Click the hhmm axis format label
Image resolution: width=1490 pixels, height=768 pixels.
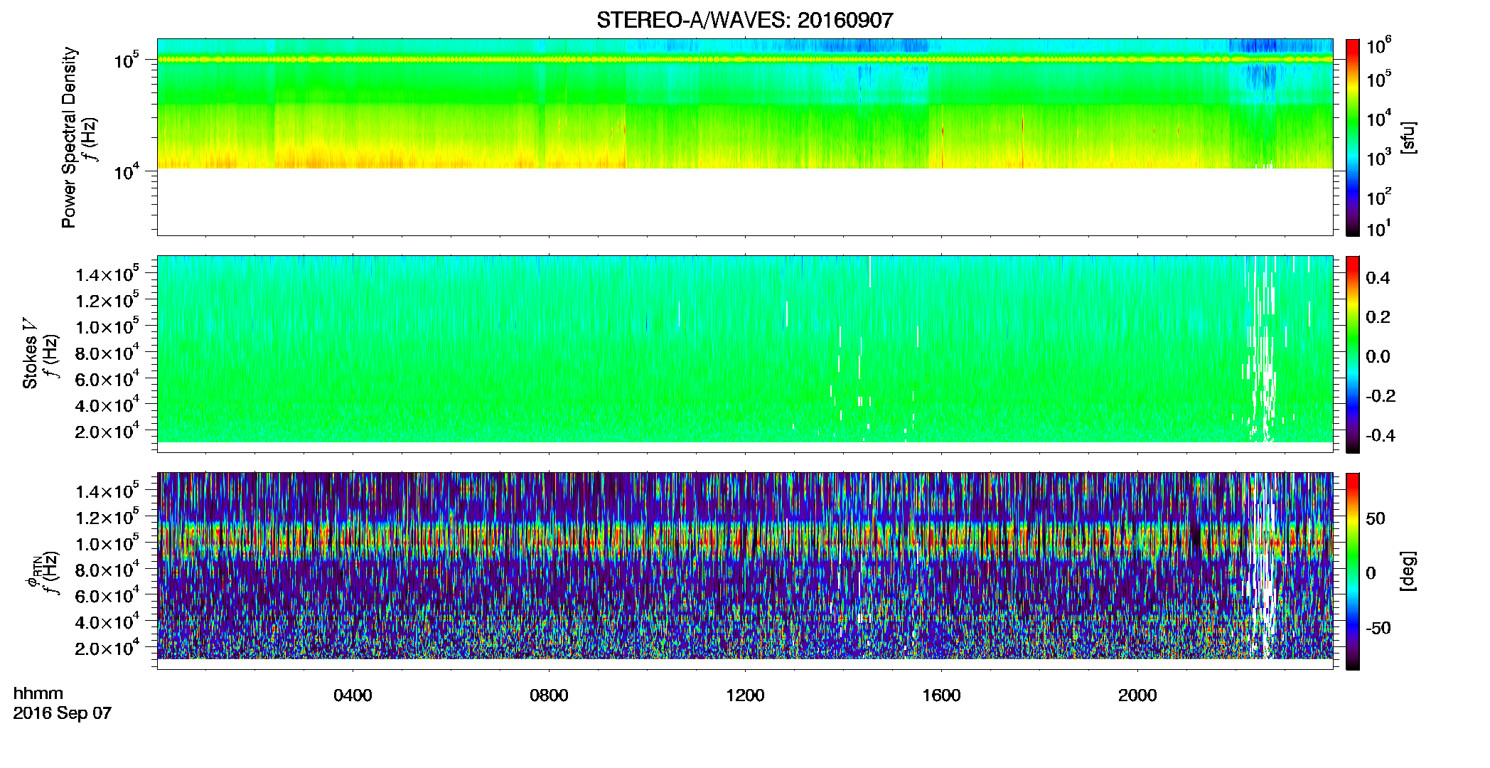[x=38, y=694]
